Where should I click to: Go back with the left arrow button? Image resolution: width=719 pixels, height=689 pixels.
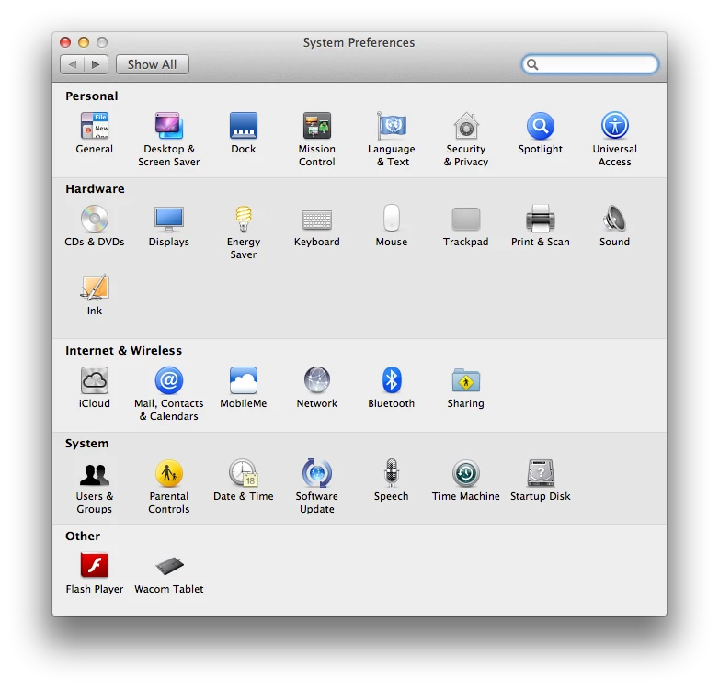(72, 64)
